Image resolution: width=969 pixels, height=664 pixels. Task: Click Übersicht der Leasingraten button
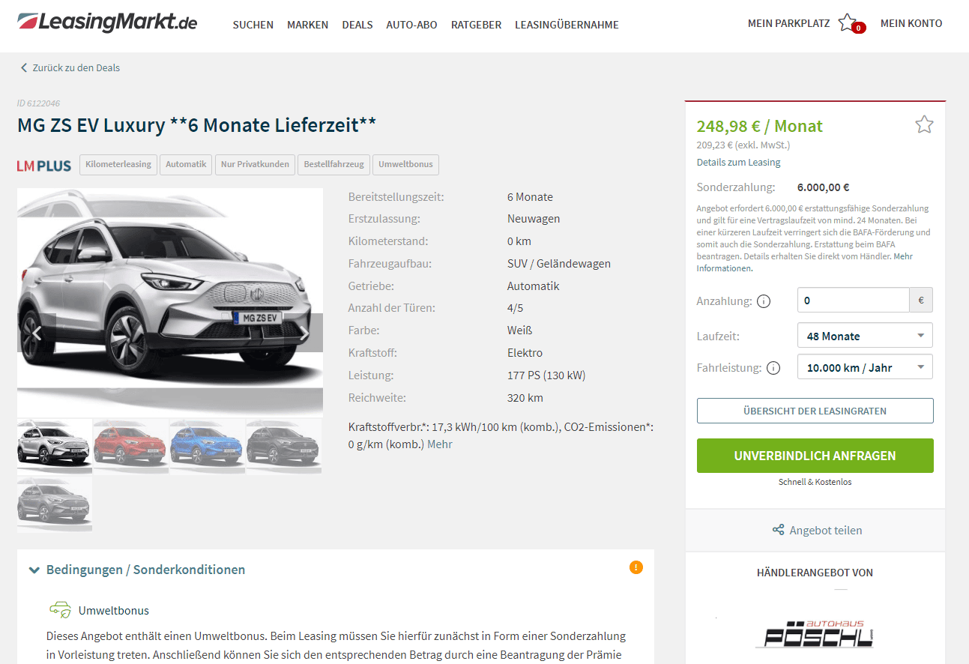point(815,411)
